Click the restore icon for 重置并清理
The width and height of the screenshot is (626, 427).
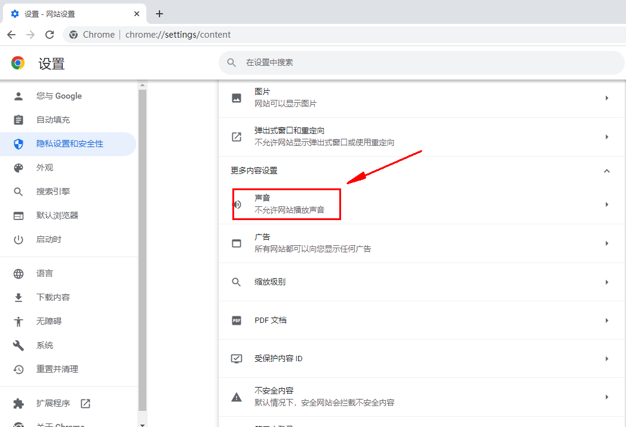[x=19, y=370]
